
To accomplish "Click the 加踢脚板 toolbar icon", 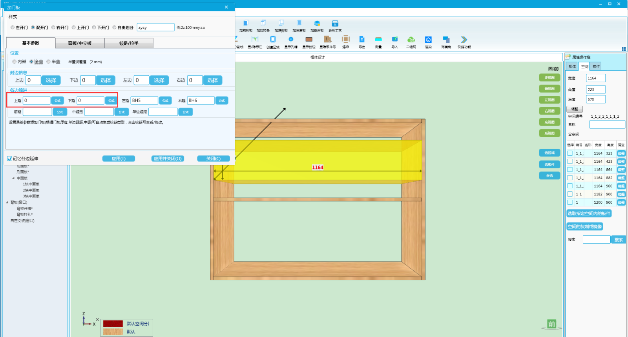I will click(281, 23).
